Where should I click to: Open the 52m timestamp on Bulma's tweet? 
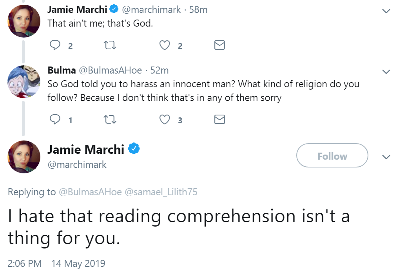coord(160,70)
